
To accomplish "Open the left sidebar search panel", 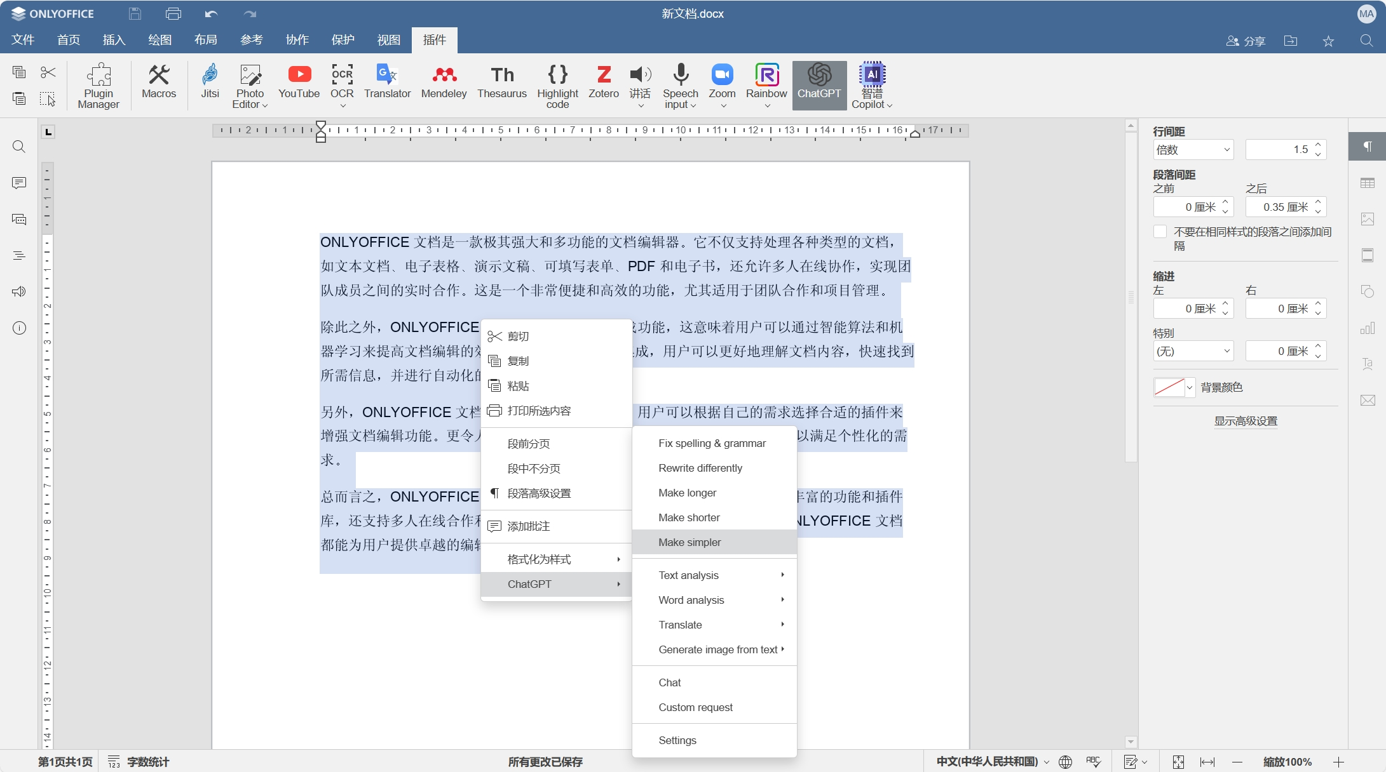I will pyautogui.click(x=19, y=147).
